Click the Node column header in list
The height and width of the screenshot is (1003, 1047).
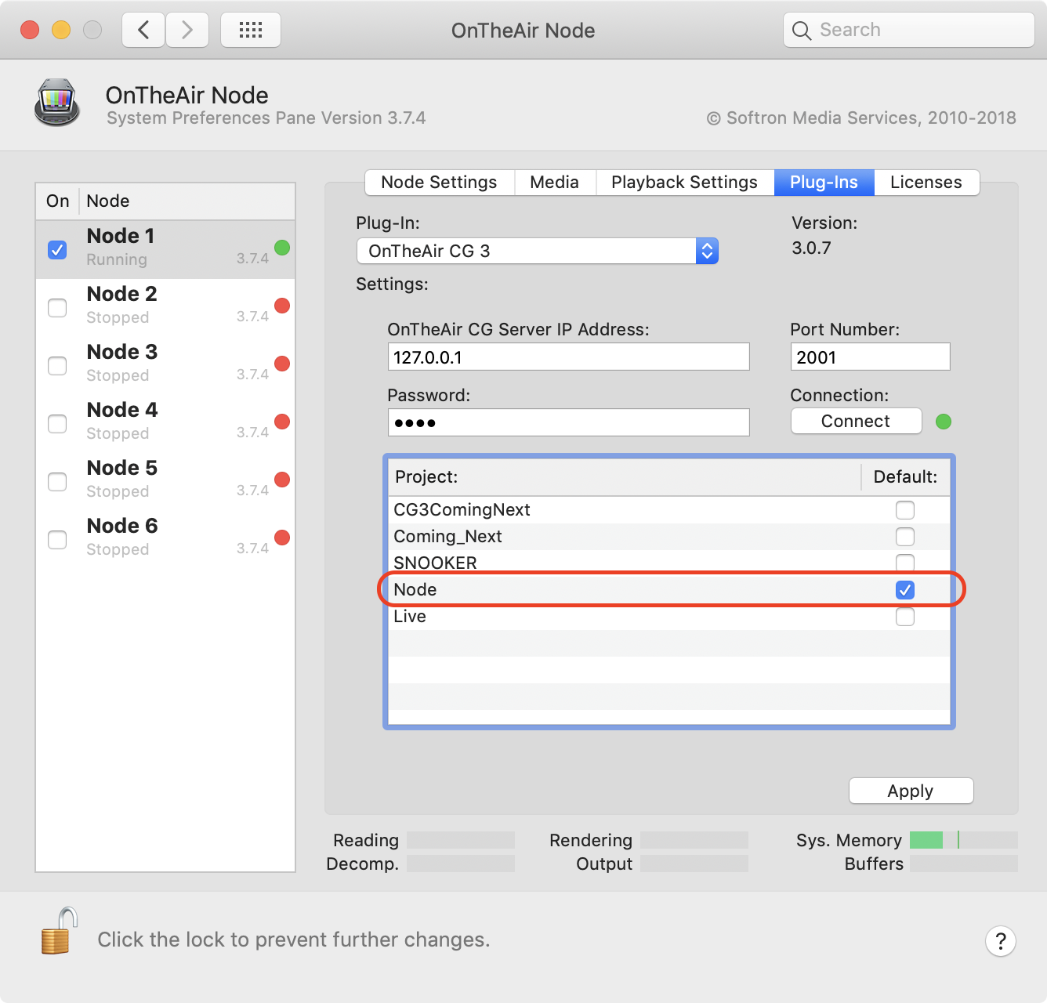click(187, 201)
